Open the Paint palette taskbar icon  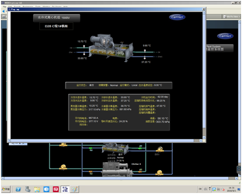point(75,189)
